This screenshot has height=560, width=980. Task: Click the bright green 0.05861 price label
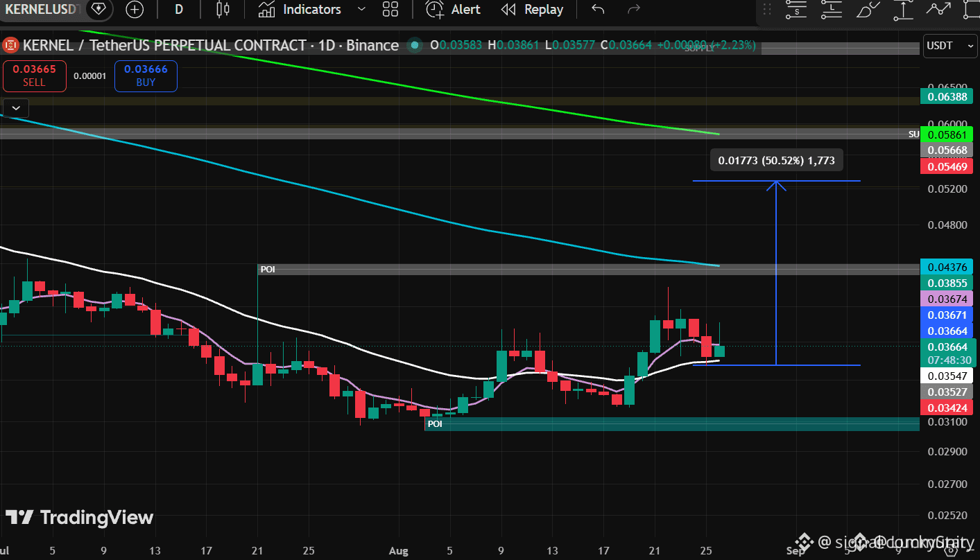(947, 134)
